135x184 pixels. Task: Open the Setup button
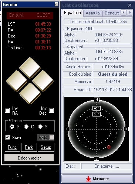[46, 147]
